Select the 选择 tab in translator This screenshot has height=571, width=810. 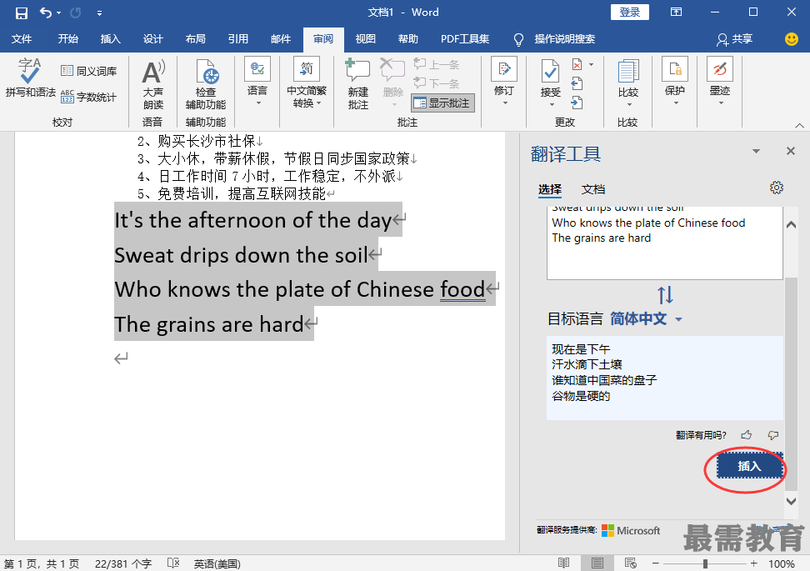550,189
